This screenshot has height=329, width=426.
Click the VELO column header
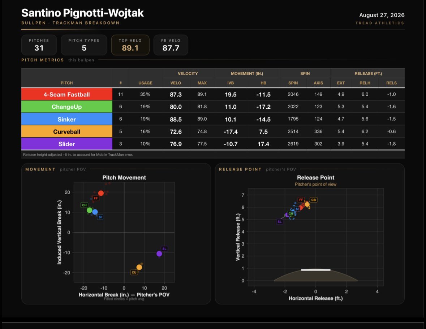176,83
